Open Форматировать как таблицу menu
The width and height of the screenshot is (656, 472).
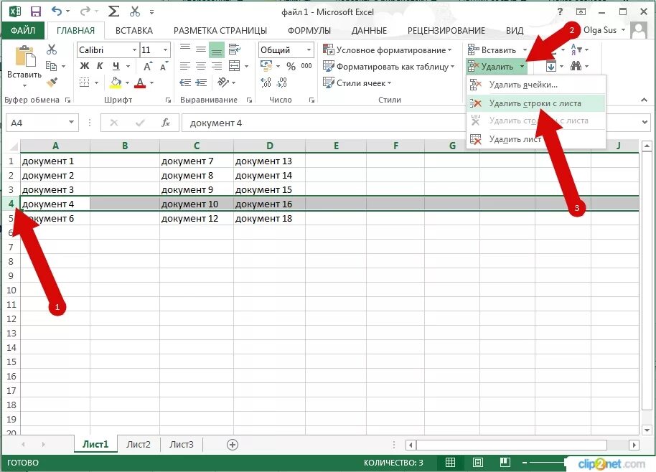pos(389,67)
